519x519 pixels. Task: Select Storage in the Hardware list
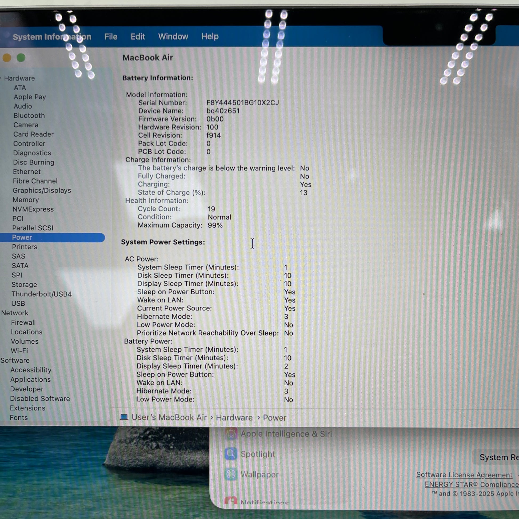[x=24, y=285]
